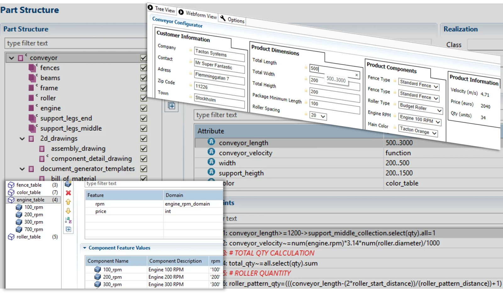Viewport: 503px width, 293px height.
Task: Toggle the beams checkbox
Action: pos(144,78)
